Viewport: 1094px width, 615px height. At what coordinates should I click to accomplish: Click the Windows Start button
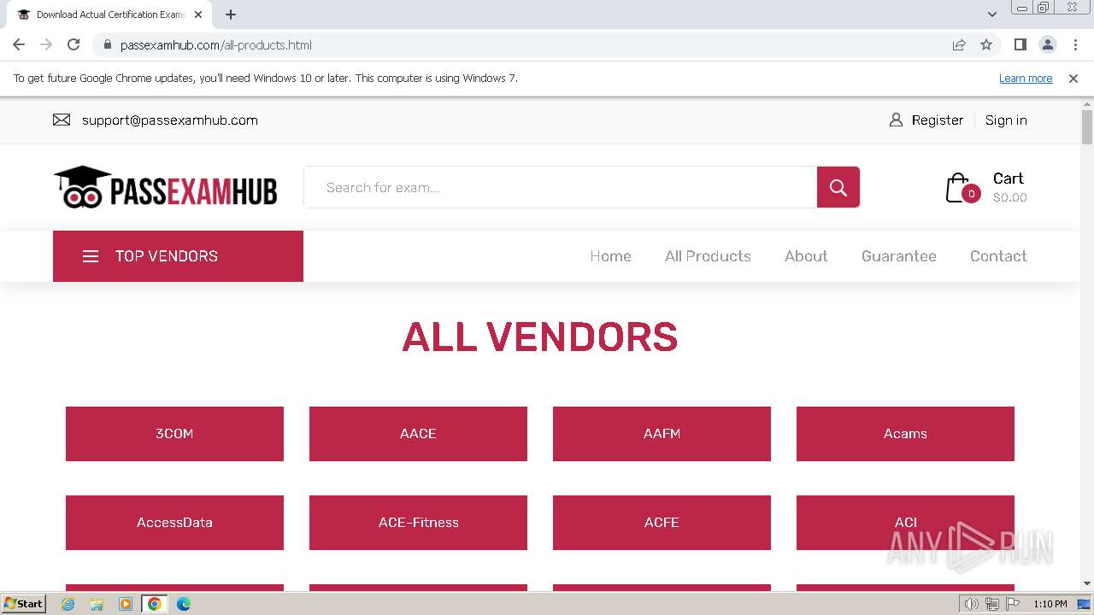click(24, 604)
